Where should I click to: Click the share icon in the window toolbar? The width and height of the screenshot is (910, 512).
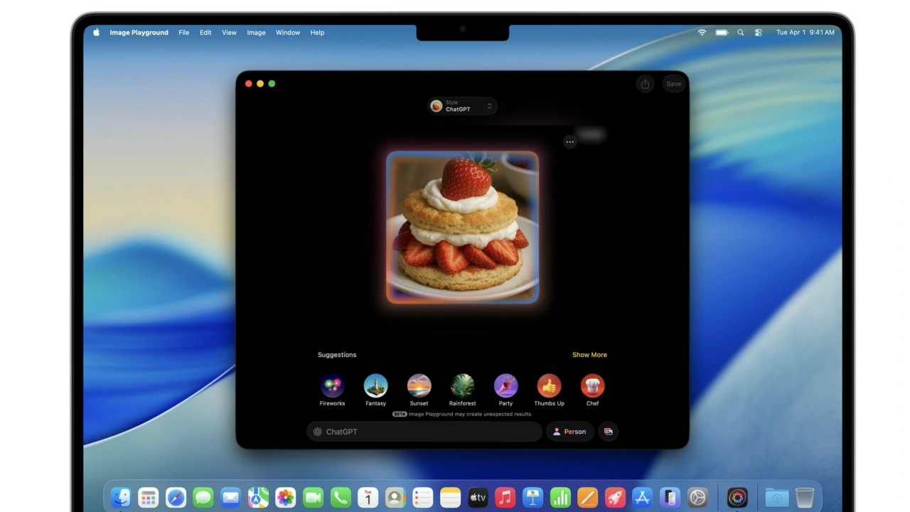[x=645, y=84]
